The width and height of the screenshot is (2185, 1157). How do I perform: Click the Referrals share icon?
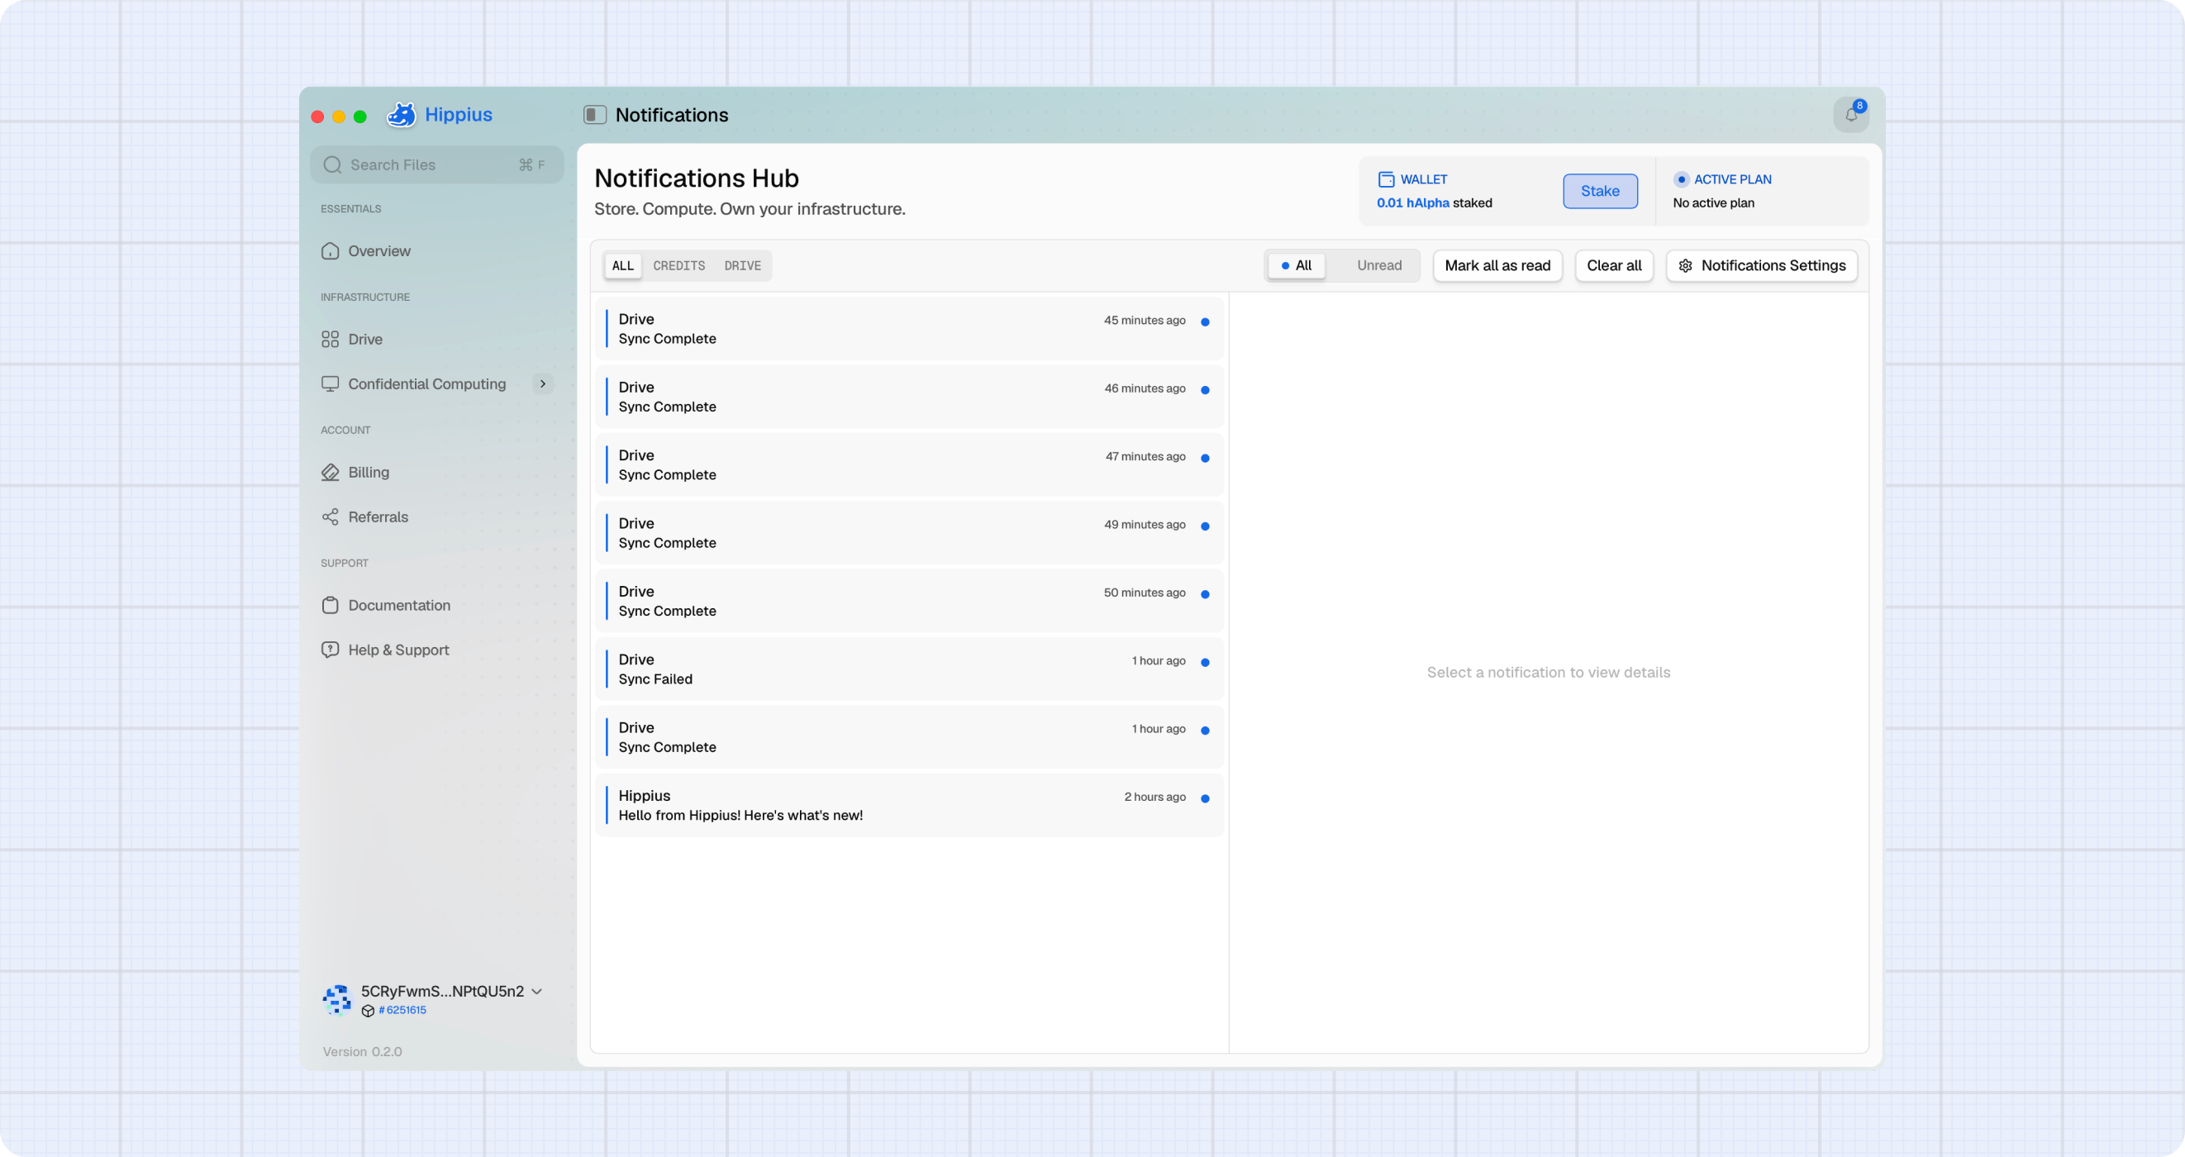(330, 517)
